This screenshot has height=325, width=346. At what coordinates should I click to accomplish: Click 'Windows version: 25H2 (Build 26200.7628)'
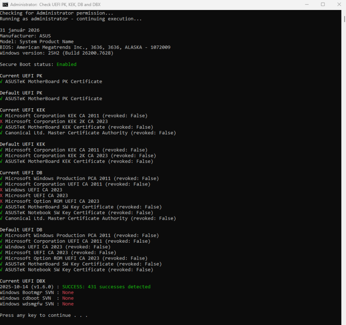click(57, 53)
